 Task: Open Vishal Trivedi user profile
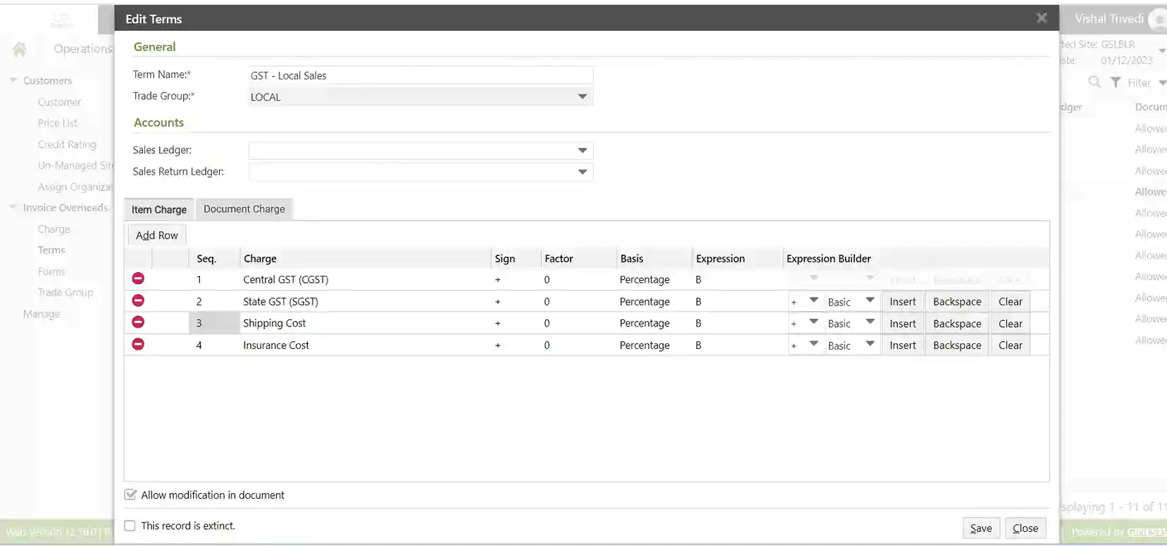point(1109,19)
